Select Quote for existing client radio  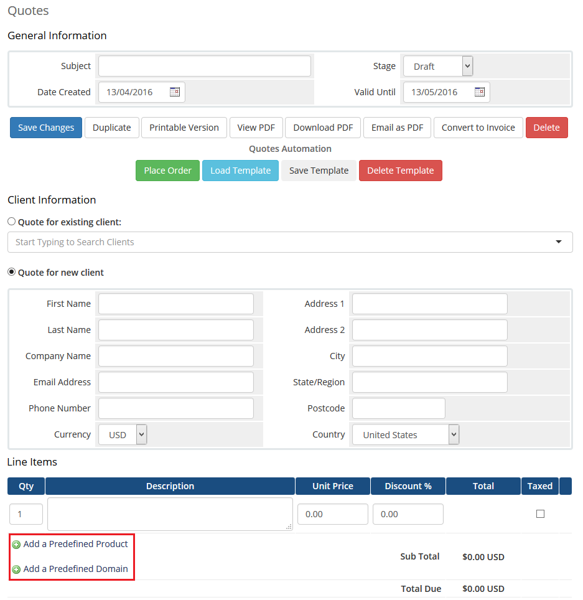[11, 222]
